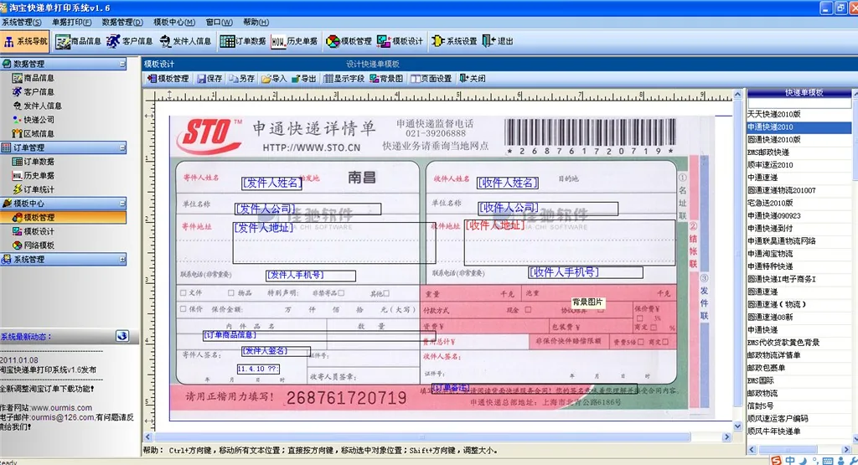
Task: Click 模板管理 in the design toolbar
Action: [x=168, y=78]
